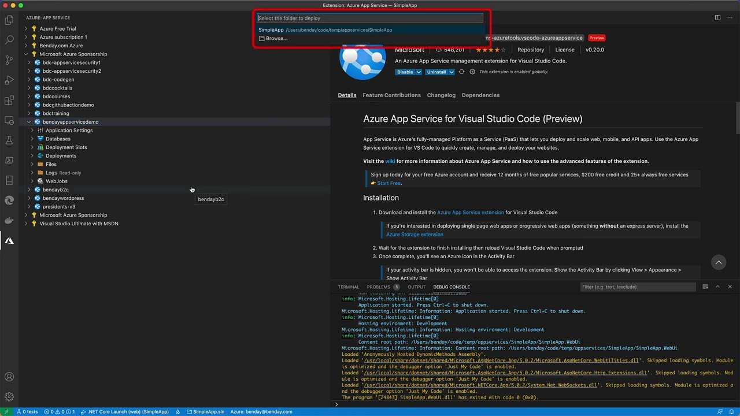
Task: Click the Start Free link
Action: 388,183
